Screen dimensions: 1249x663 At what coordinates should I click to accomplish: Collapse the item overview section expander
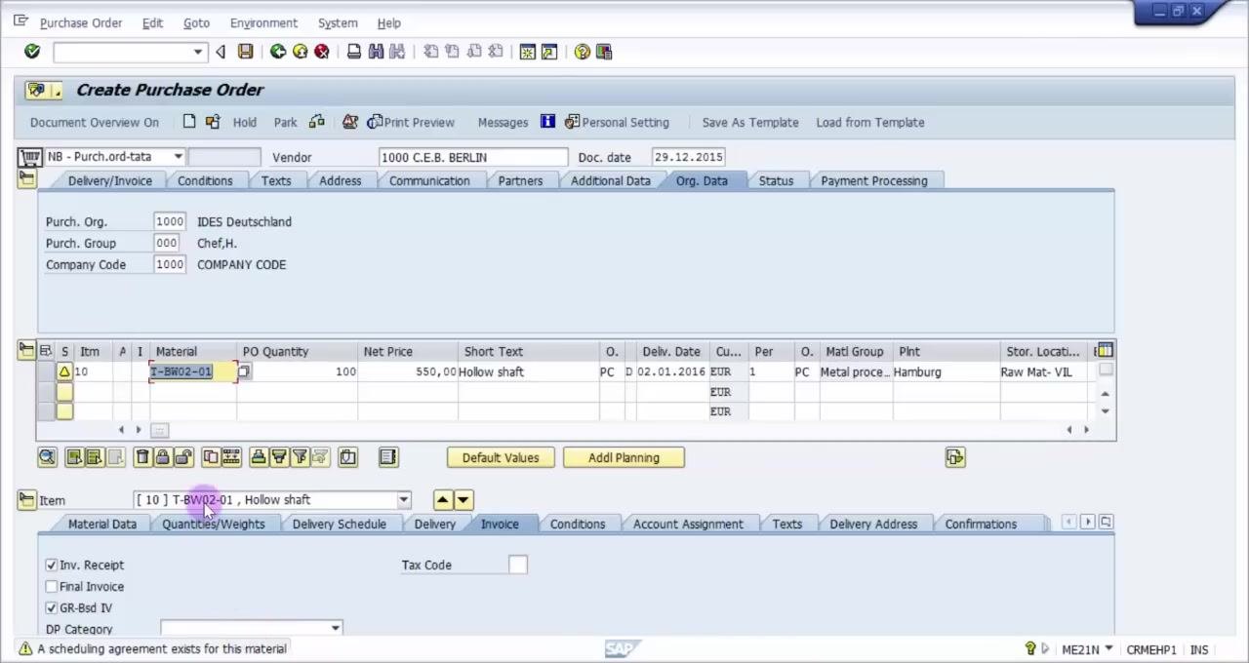click(26, 350)
